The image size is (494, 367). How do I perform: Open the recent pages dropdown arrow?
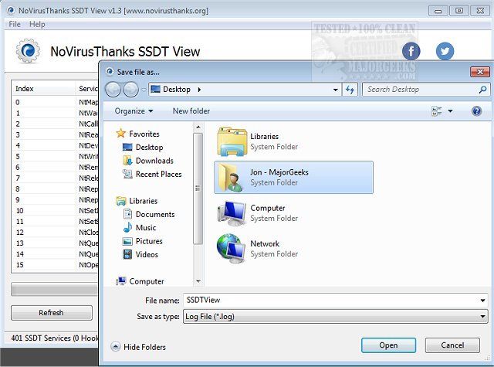click(x=144, y=90)
